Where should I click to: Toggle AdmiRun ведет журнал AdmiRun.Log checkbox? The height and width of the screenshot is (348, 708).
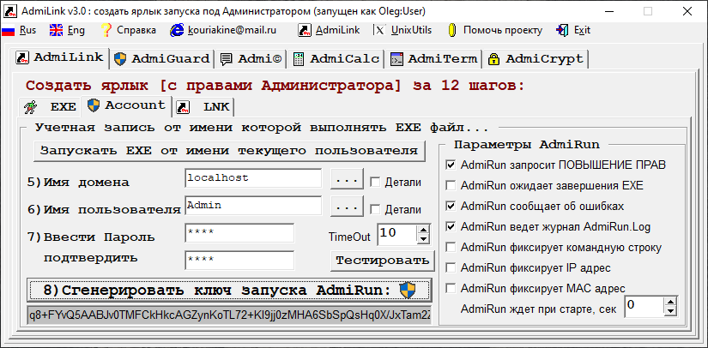point(451,227)
